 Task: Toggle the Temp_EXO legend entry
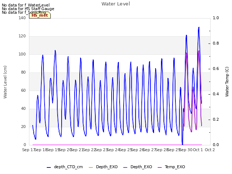(x=171, y=167)
